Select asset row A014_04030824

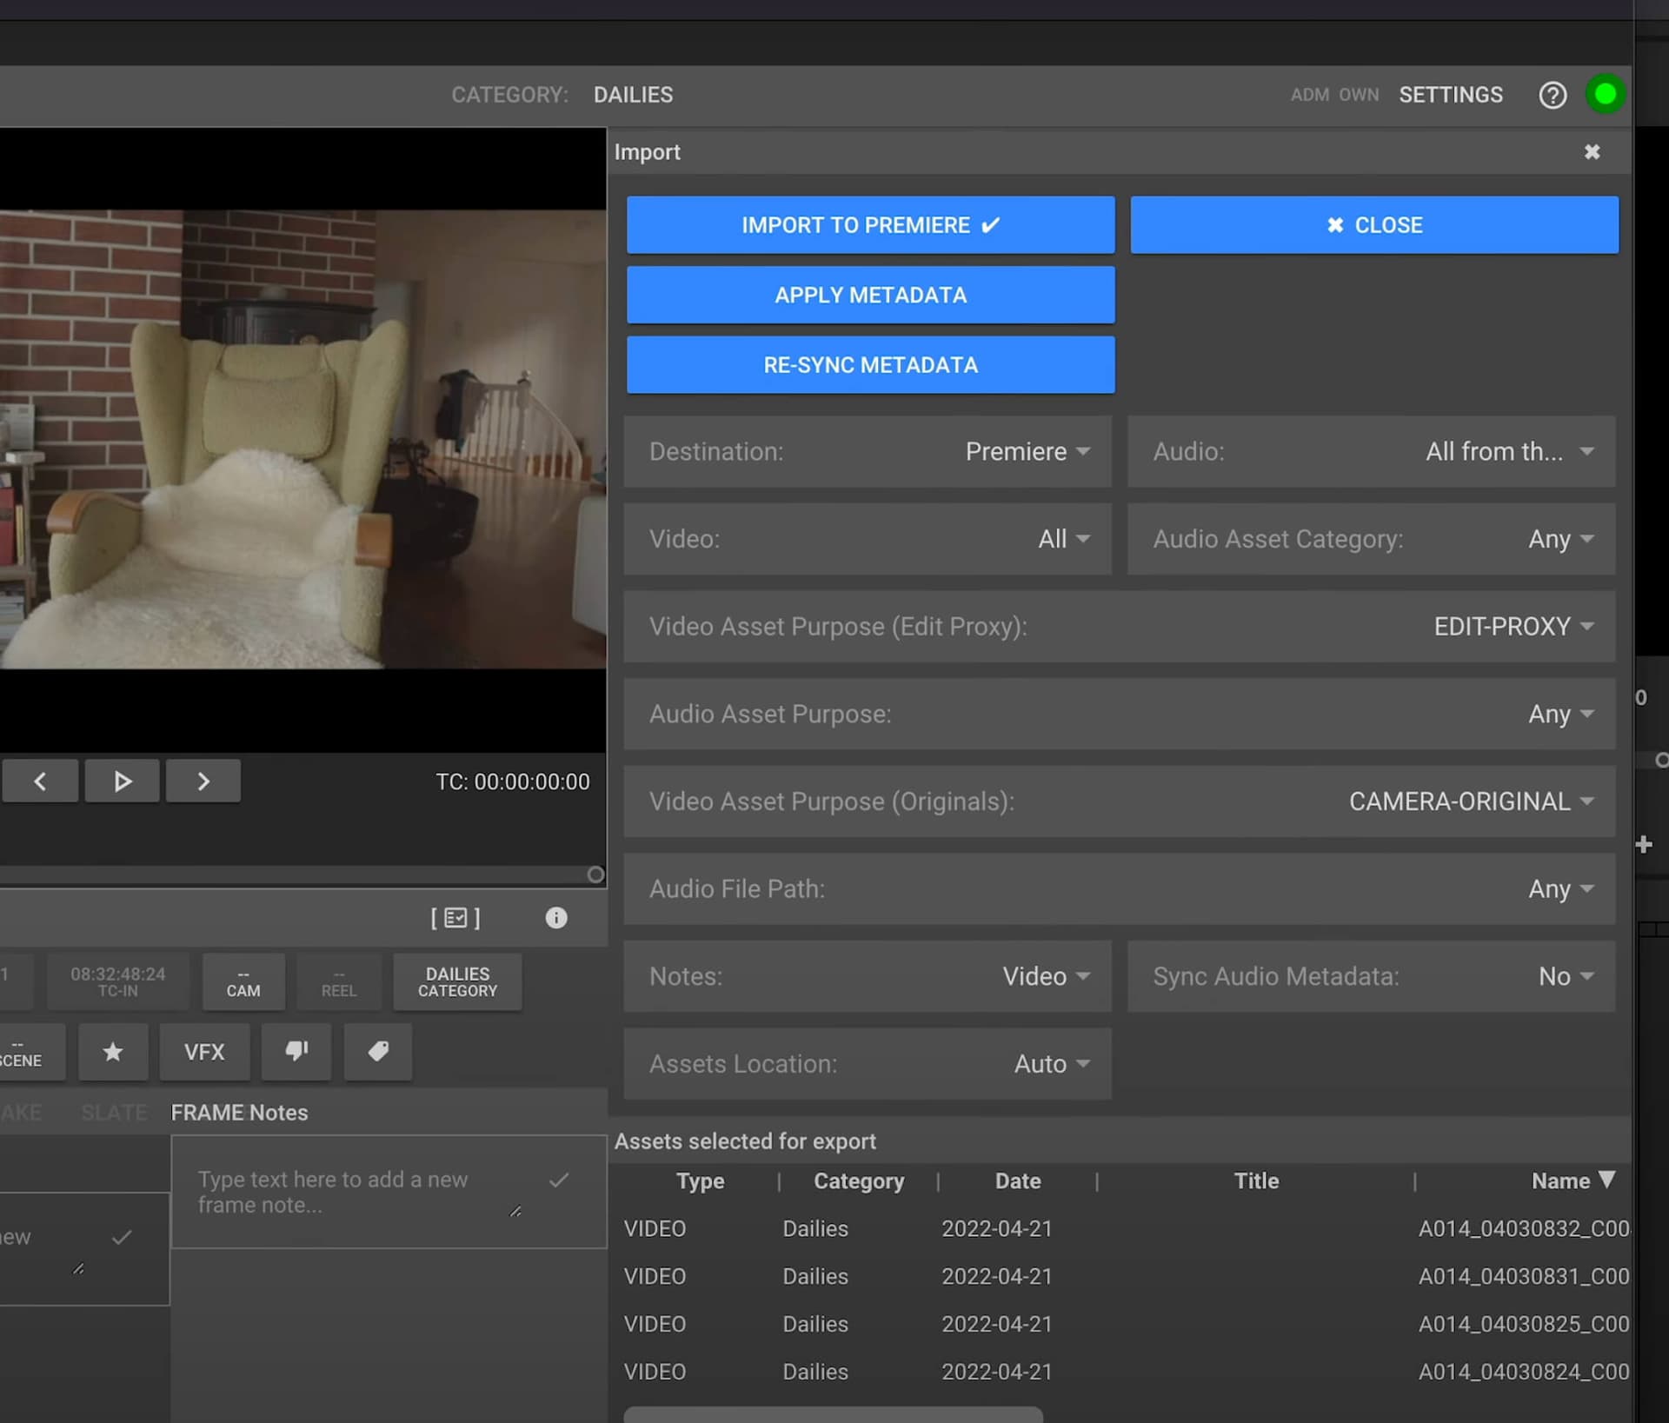(1120, 1373)
